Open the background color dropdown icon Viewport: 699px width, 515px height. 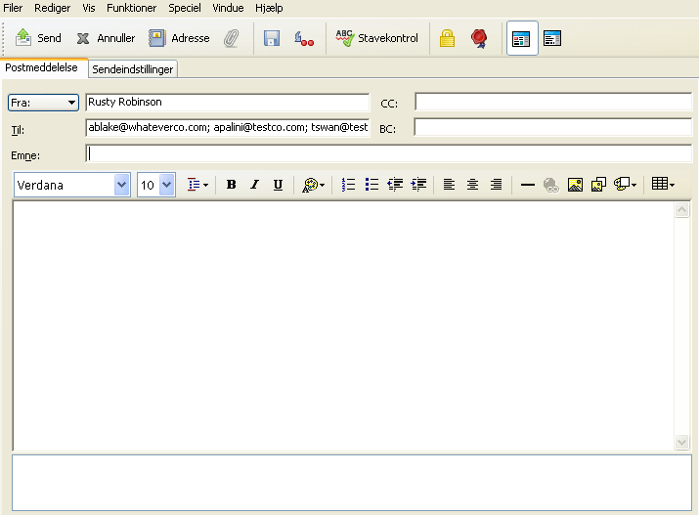(x=625, y=185)
